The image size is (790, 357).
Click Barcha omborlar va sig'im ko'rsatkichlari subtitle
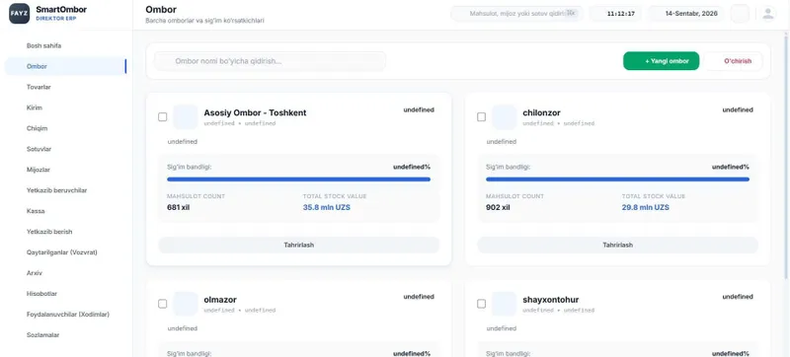pyautogui.click(x=204, y=21)
